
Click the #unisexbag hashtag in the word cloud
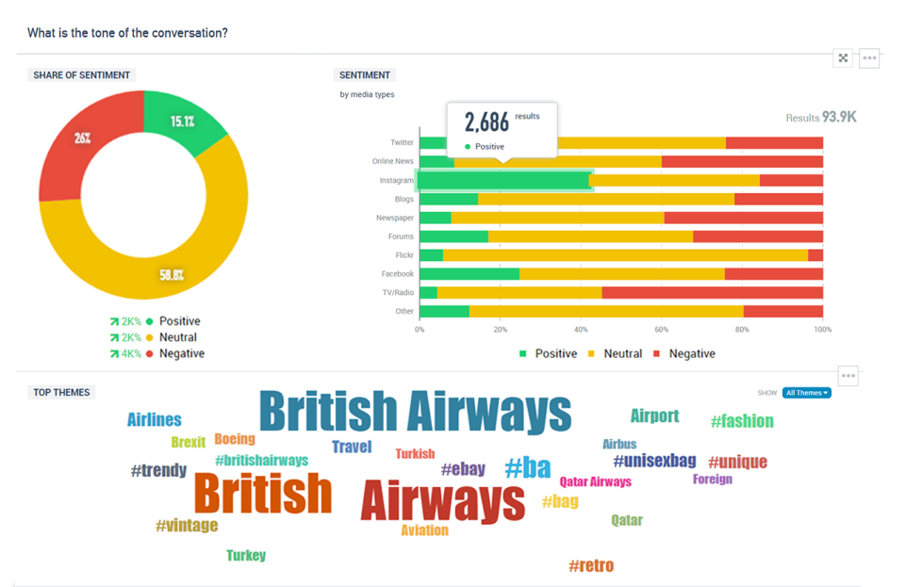(653, 461)
